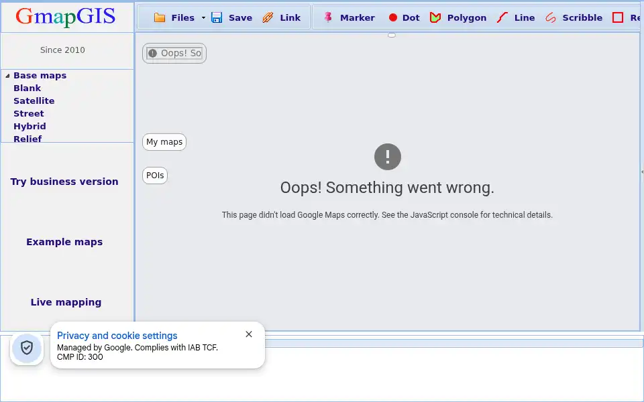
Task: Click the large error exclamation icon
Action: (388, 157)
